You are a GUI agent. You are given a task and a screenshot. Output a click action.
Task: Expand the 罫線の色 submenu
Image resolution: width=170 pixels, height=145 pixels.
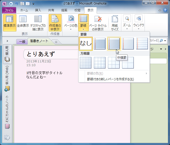click(x=114, y=74)
